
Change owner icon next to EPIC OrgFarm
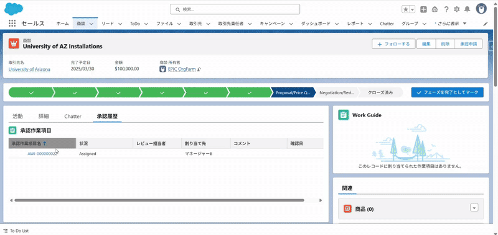coord(199,69)
